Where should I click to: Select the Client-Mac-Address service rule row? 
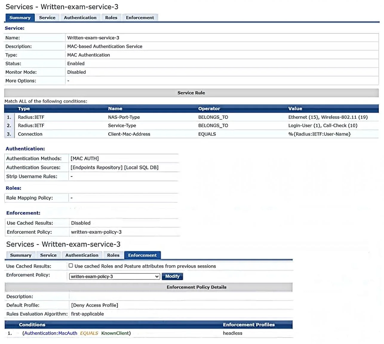click(191, 134)
